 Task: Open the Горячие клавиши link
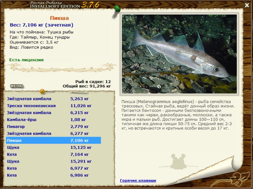[x=138, y=180]
